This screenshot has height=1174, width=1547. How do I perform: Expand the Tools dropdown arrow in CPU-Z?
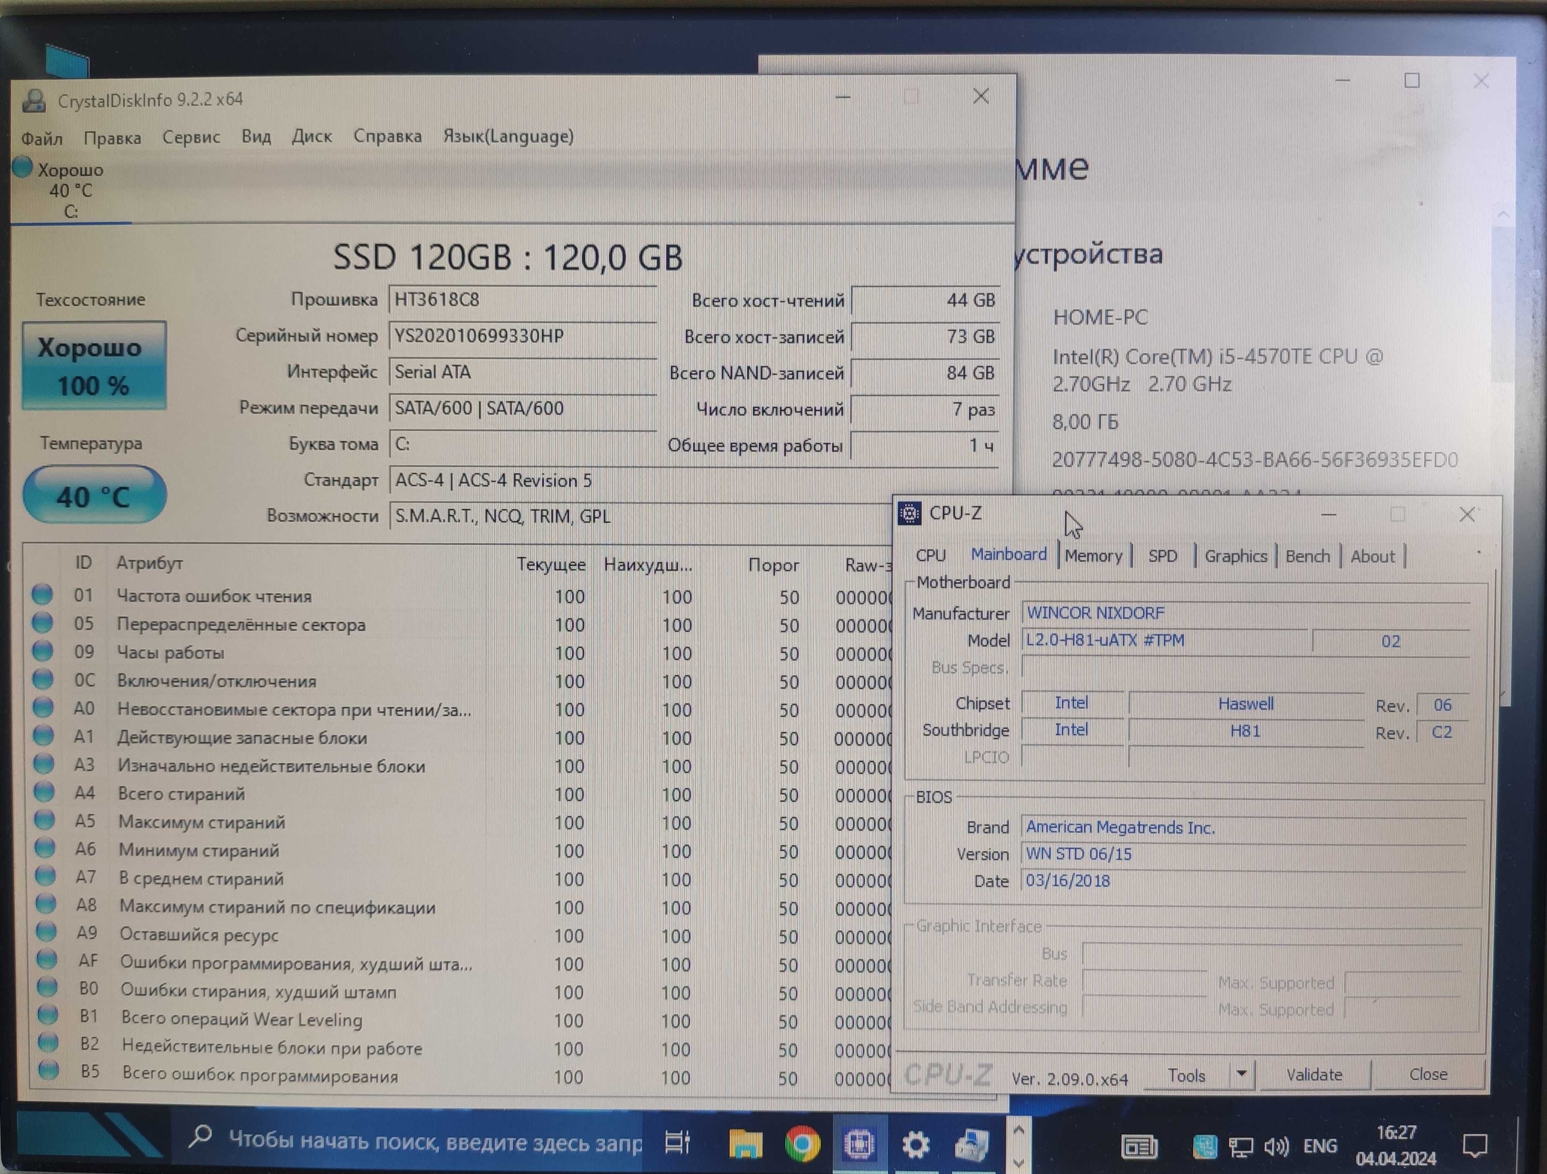click(1242, 1074)
